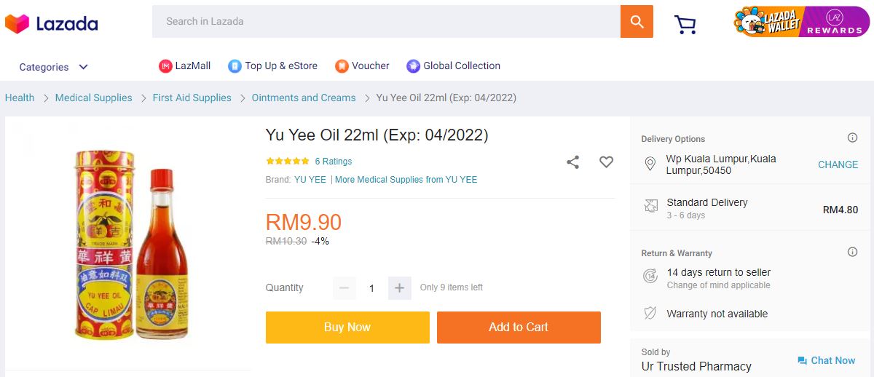Viewport: 874px width, 377px height.
Task: Focus the Search in Lazada field
Action: pos(386,22)
